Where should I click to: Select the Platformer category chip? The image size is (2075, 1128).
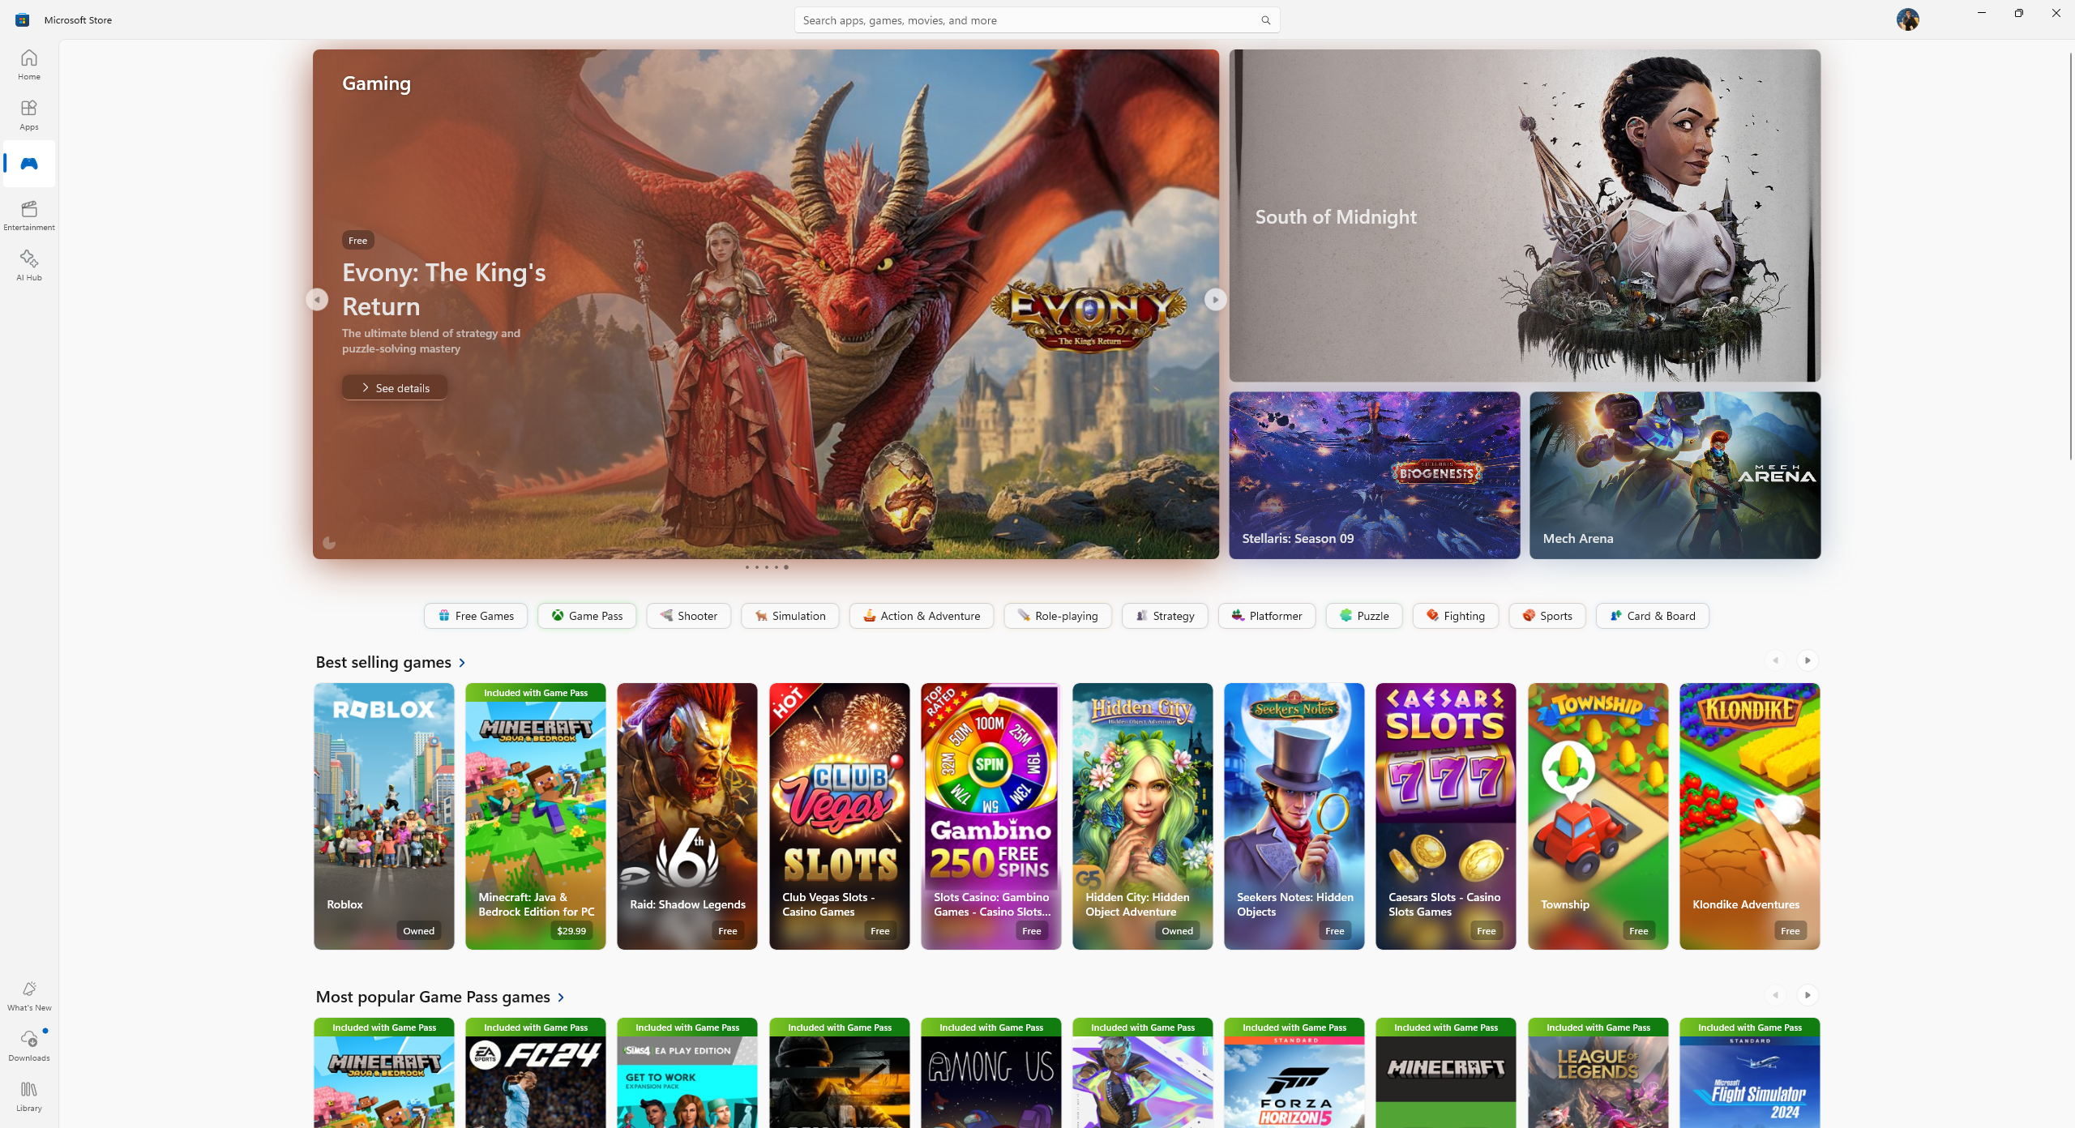click(1266, 616)
